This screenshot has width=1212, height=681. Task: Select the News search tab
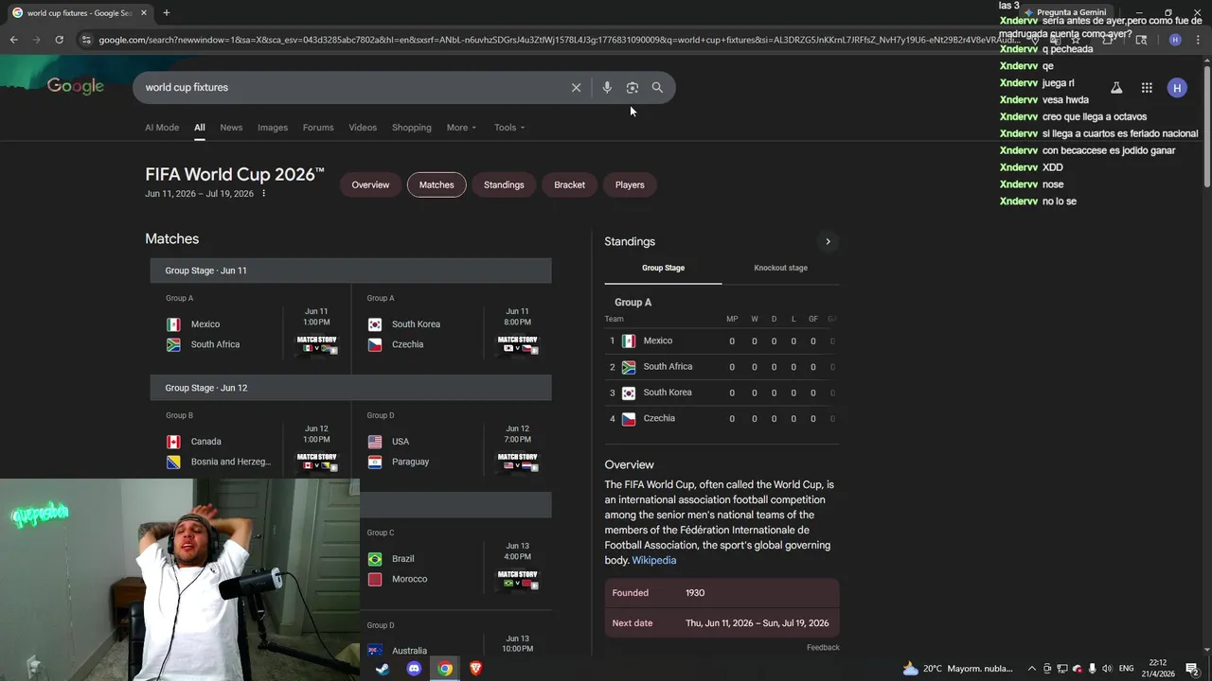coord(231,128)
